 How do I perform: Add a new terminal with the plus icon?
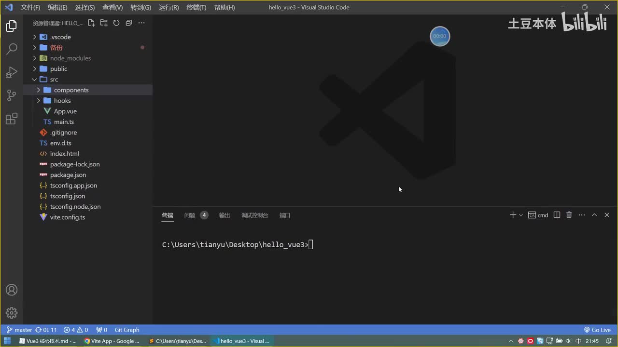(x=513, y=215)
